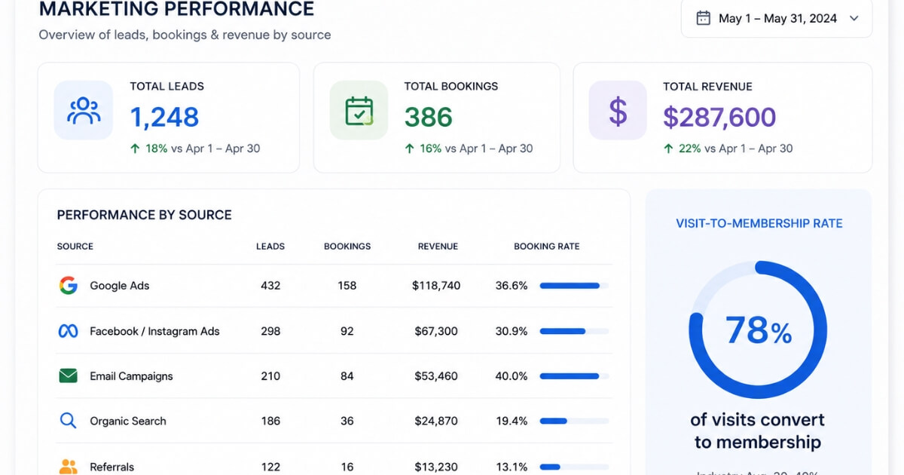Click the green Email Campaigns envelope icon

pos(69,375)
